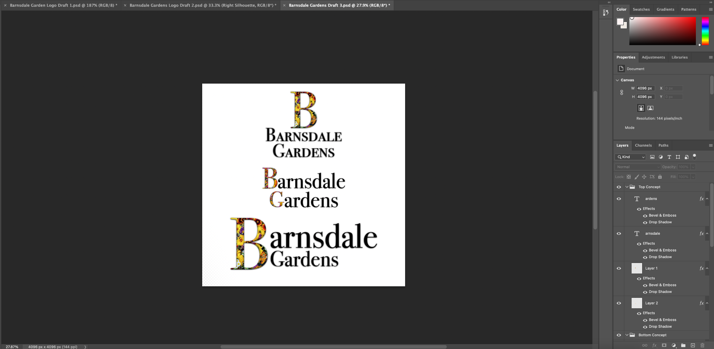The width and height of the screenshot is (714, 349).
Task: Click the Document icon in Properties
Action: click(x=621, y=69)
